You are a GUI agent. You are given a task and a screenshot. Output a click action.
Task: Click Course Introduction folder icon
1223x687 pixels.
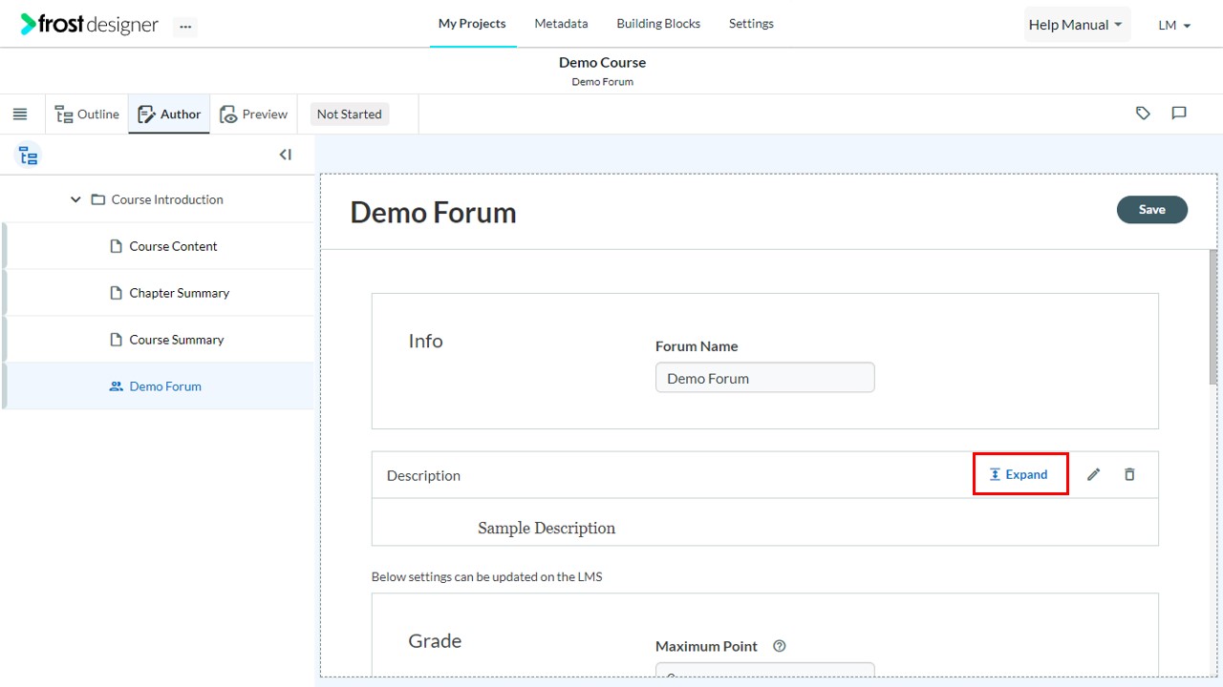click(x=97, y=199)
